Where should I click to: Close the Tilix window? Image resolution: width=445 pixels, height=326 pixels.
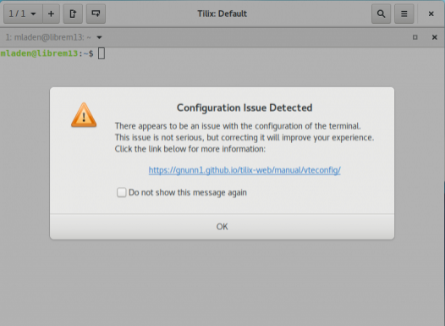[x=431, y=14]
